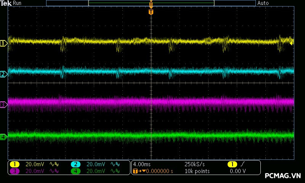Open the 10k points record length setting
The image size is (305, 183).
(x=196, y=171)
